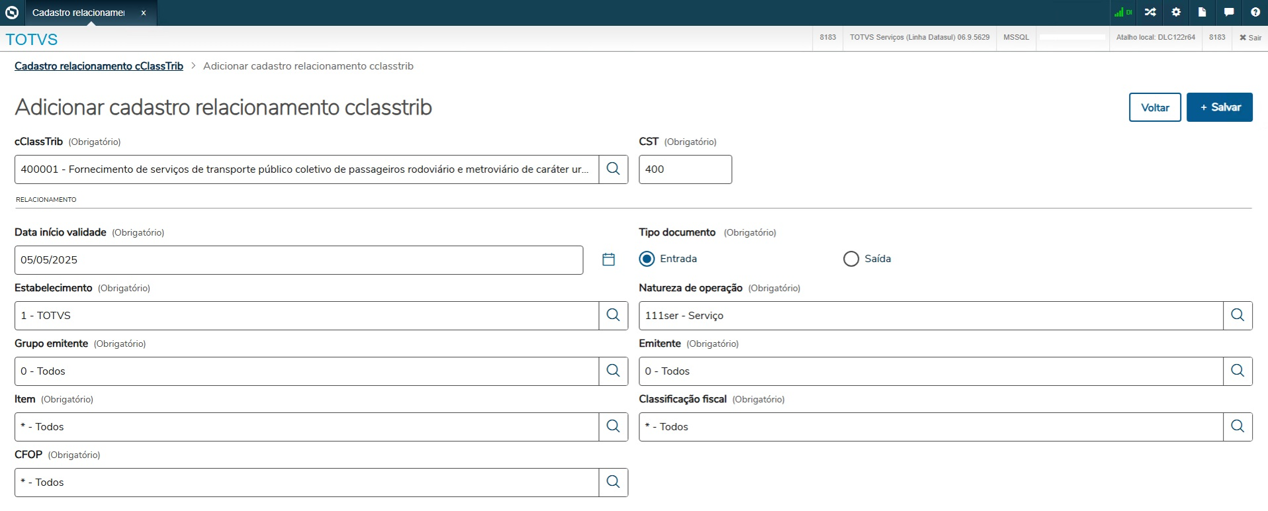Click the Salvar button

1219,107
